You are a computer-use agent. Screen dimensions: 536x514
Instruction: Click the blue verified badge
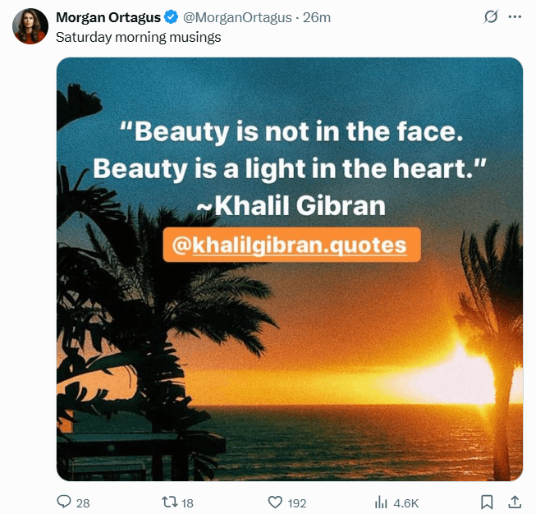(x=172, y=17)
